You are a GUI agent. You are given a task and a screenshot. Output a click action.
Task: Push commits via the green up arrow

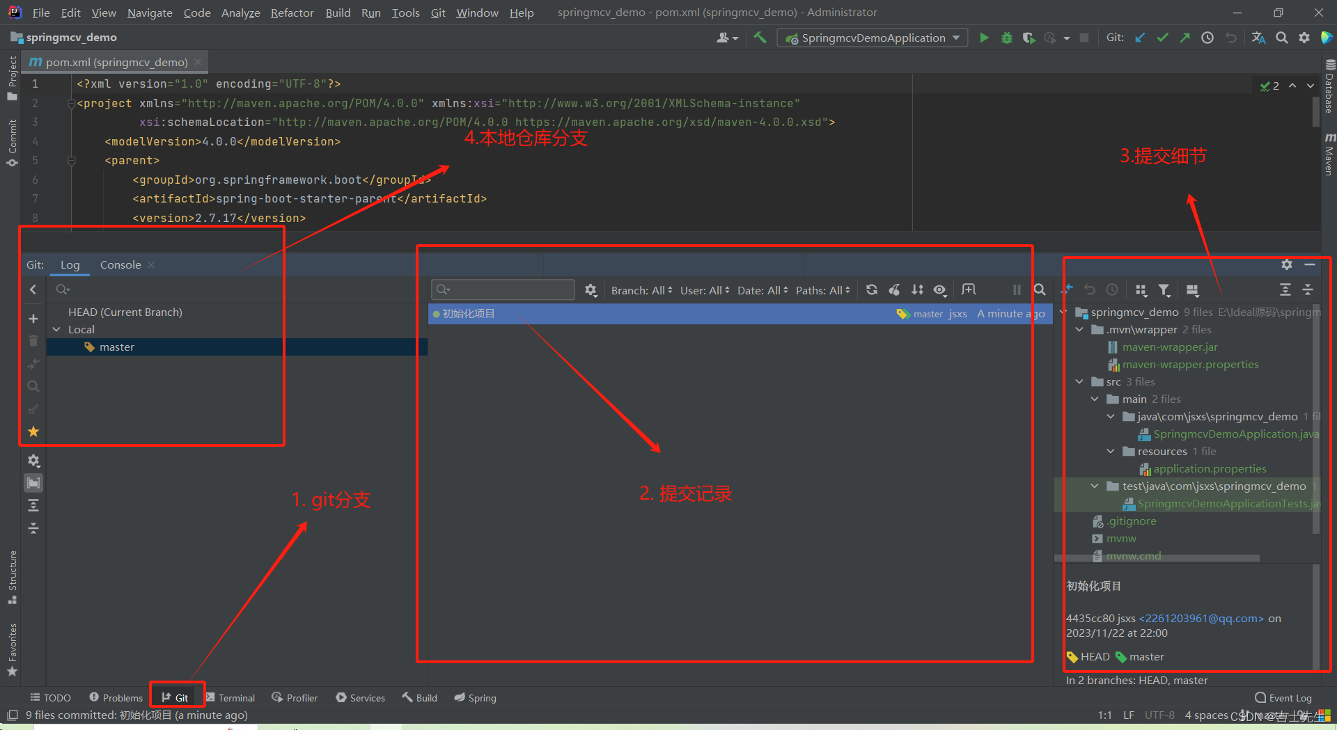1184,38
